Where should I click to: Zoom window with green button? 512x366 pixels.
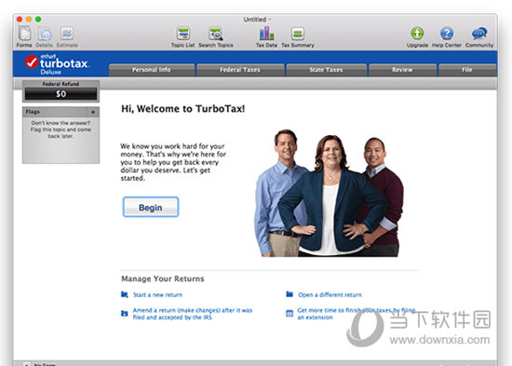click(38, 20)
